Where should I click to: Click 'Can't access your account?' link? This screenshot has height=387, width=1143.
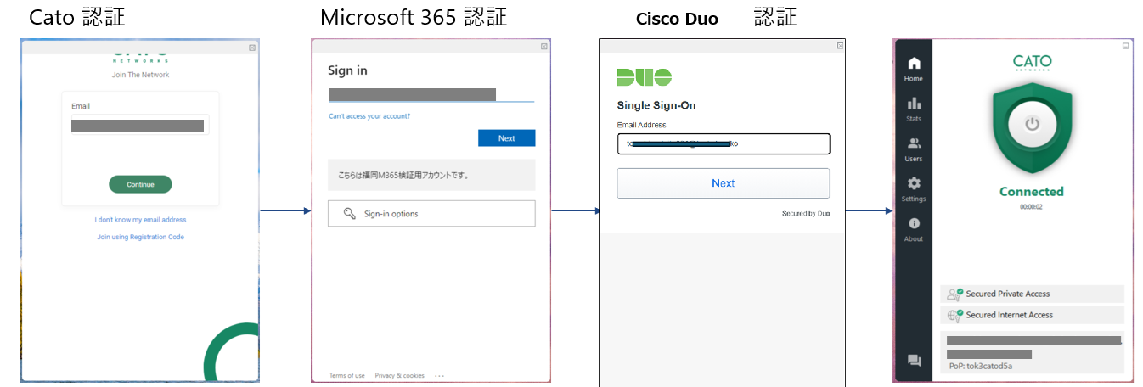coord(369,116)
